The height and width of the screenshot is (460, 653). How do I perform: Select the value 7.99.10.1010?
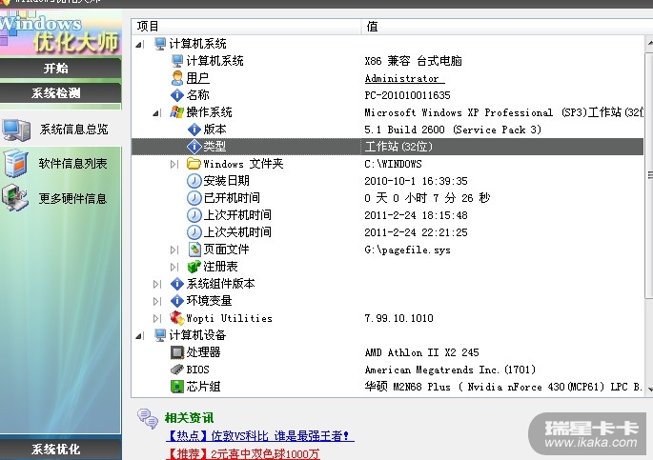pyautogui.click(x=398, y=318)
